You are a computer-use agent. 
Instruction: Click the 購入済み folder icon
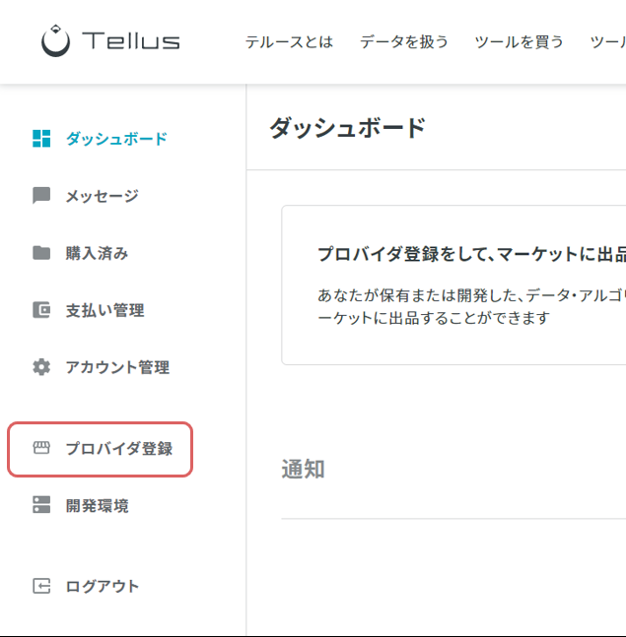pos(41,253)
